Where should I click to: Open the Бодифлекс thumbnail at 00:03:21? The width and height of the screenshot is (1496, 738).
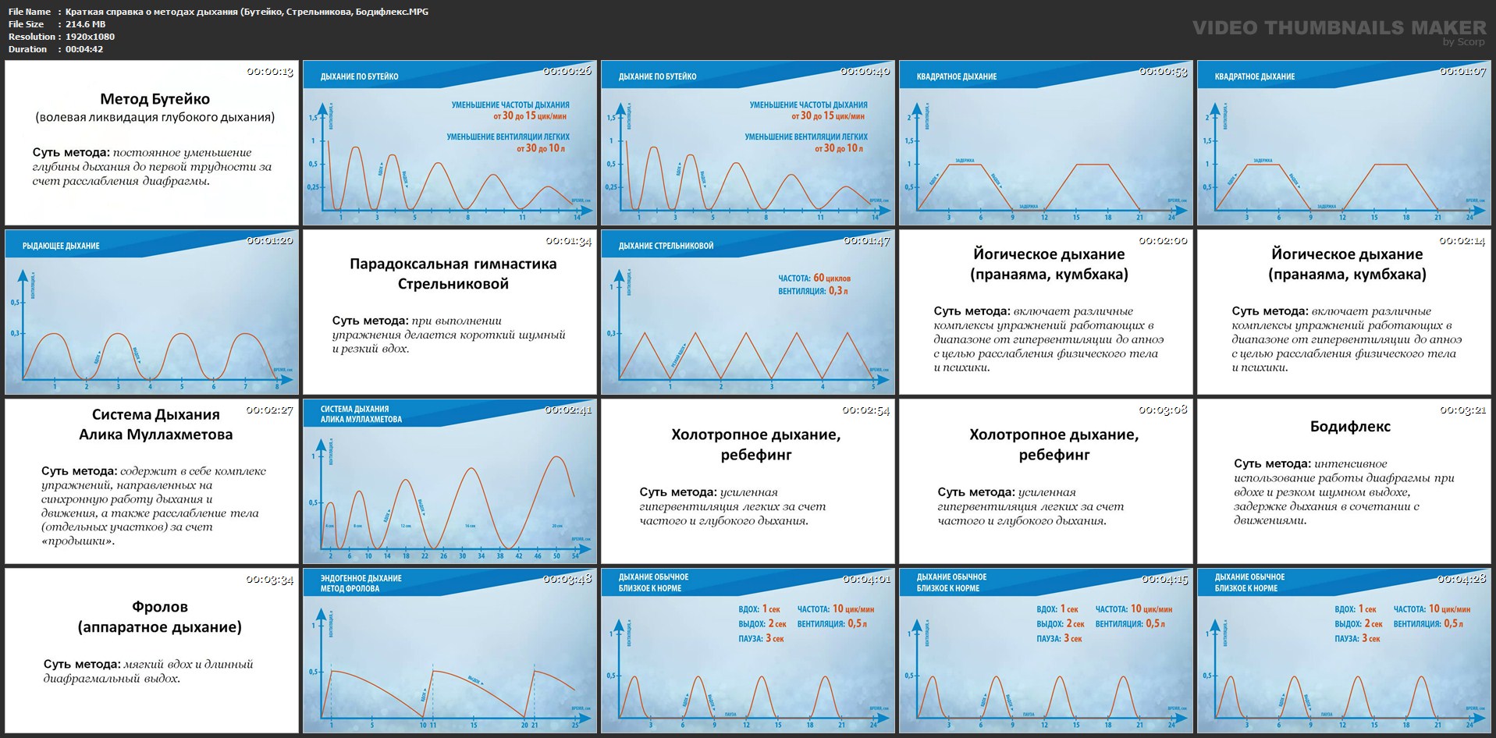point(1345,481)
